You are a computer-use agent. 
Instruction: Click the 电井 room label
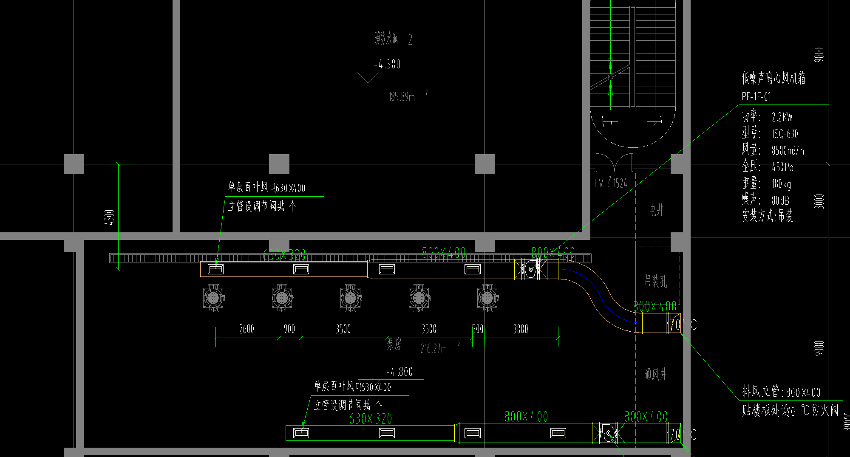tap(656, 210)
